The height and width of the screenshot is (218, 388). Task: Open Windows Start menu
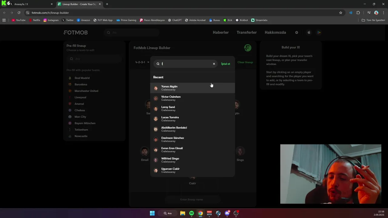point(152,213)
